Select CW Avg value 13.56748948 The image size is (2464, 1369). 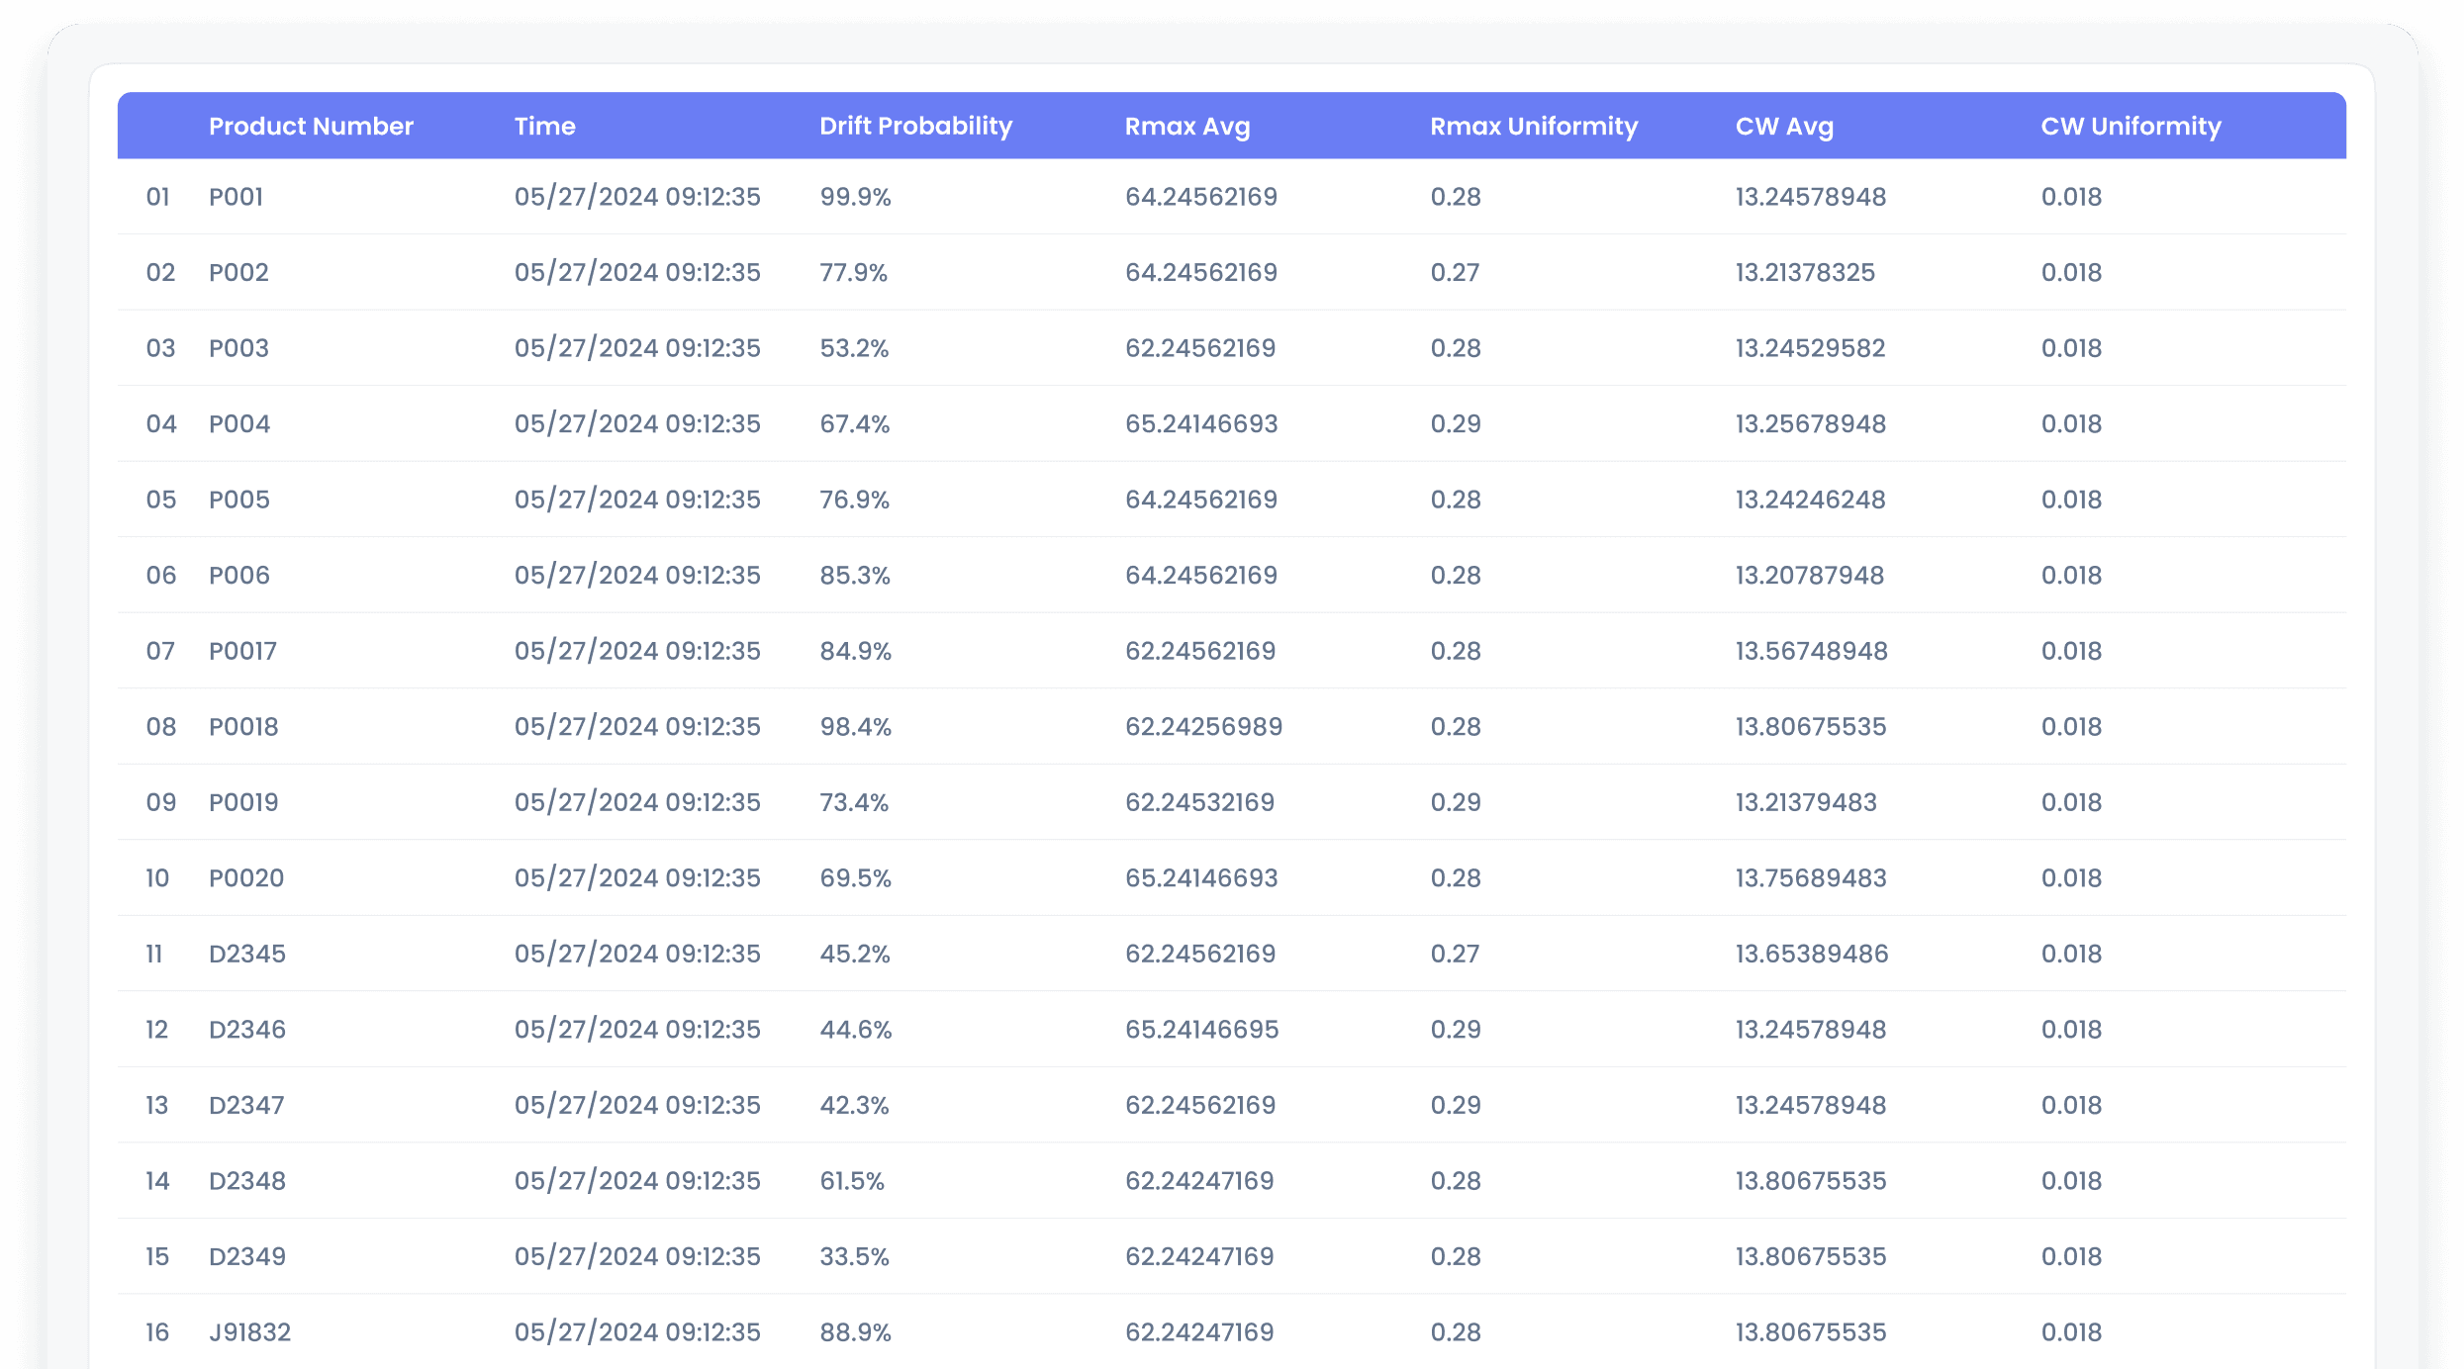point(1811,651)
